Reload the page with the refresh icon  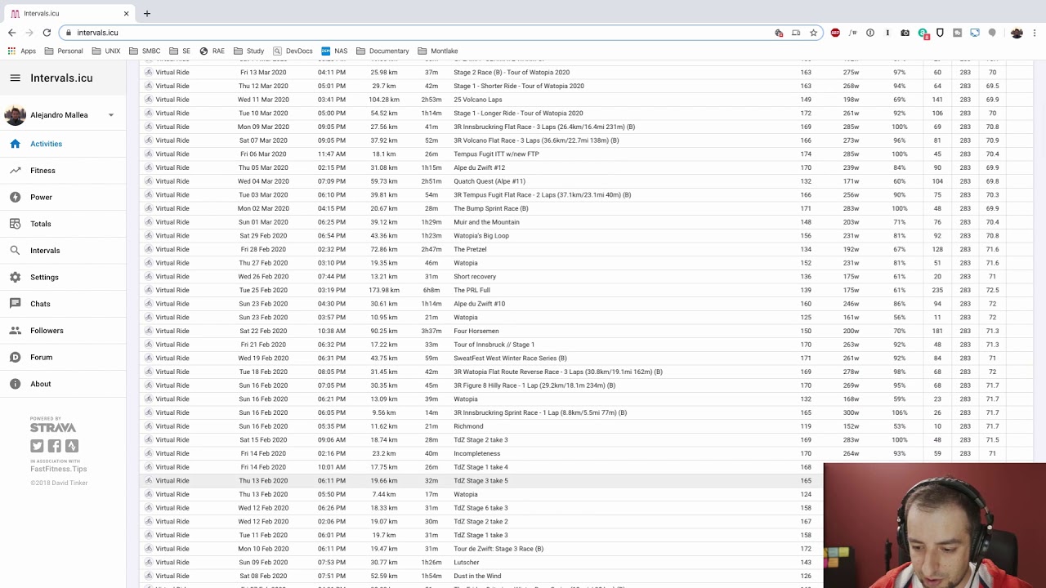coord(47,33)
